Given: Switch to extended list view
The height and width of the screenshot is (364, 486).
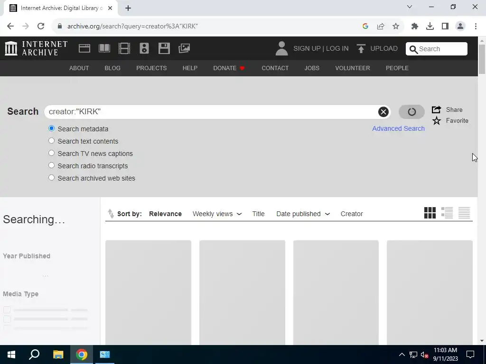Looking at the screenshot, I should pos(447,213).
